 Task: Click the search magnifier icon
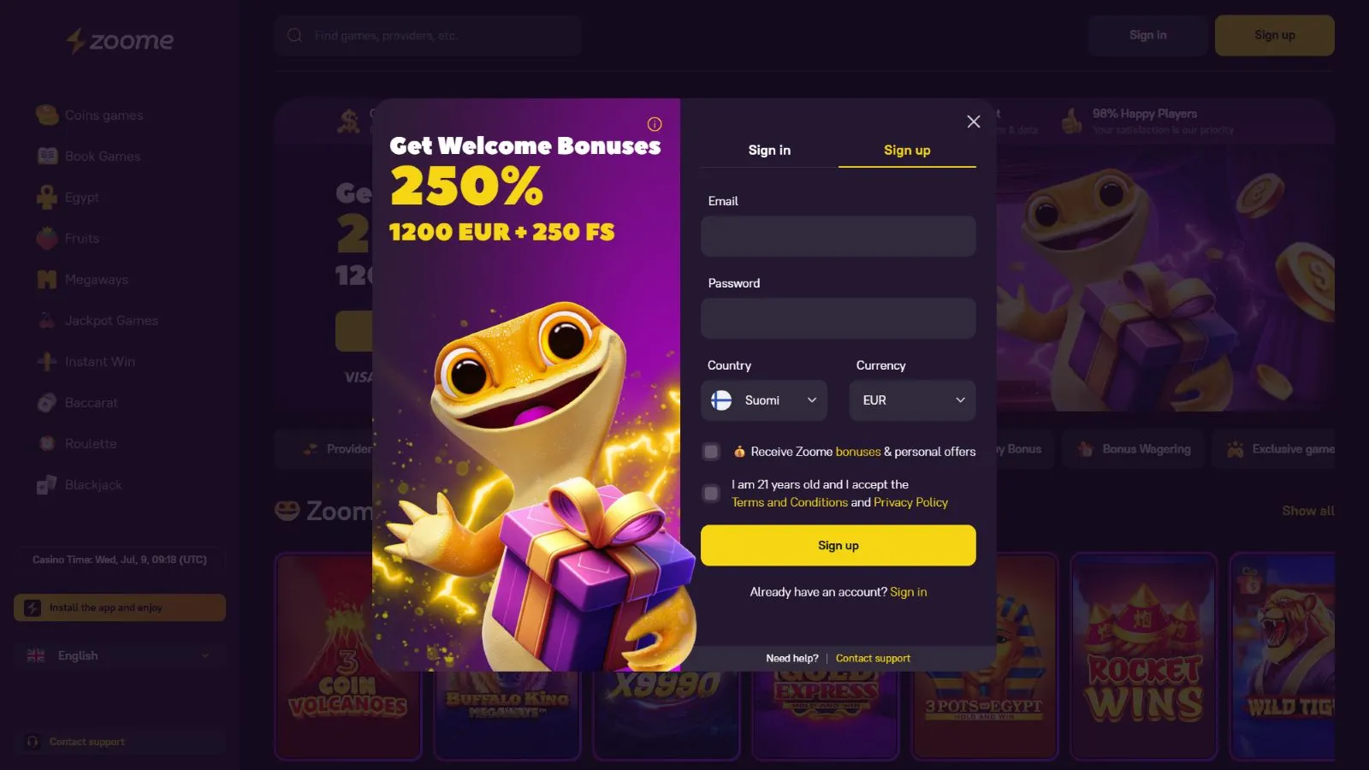[295, 35]
